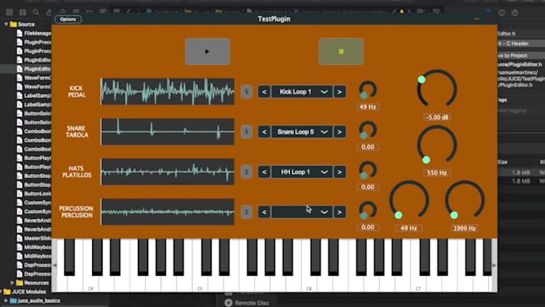The width and height of the screenshot is (545, 307).
Task: Open the Kick Loop 1 dropdown
Action: tap(301, 92)
